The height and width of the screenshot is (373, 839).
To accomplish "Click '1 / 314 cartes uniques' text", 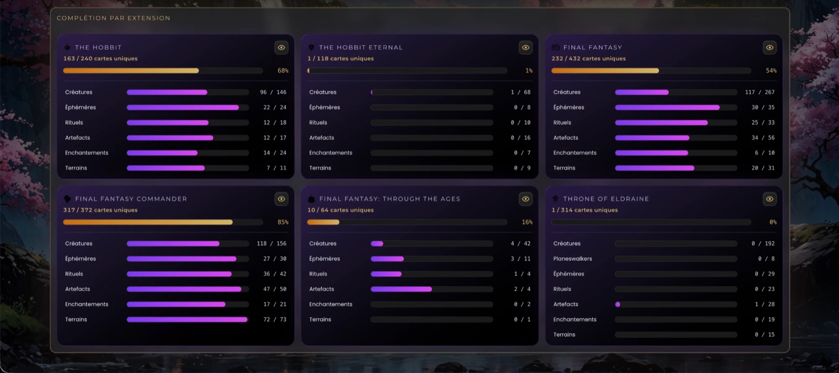I will (x=585, y=210).
